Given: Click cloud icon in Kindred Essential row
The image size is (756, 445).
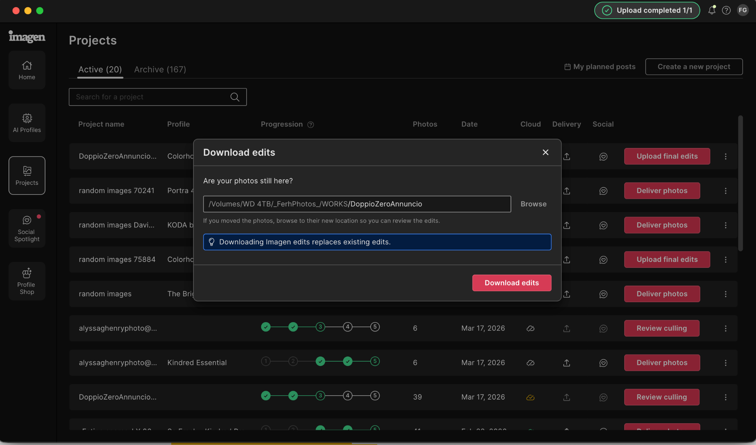Looking at the screenshot, I should [530, 363].
